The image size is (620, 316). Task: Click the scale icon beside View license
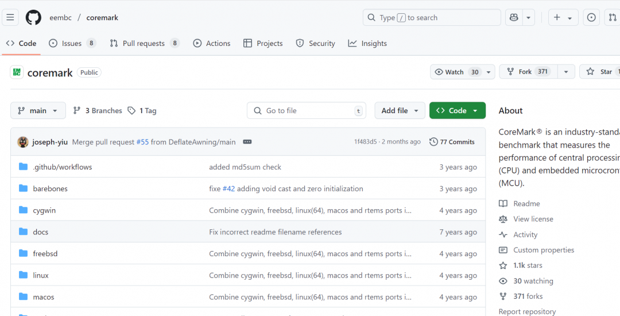click(503, 219)
